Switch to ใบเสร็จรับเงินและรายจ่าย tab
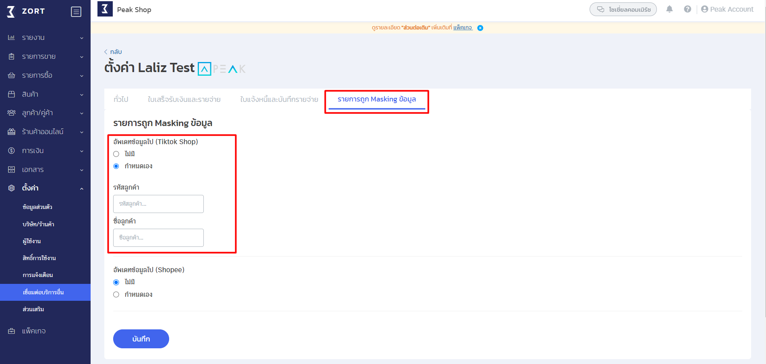766x364 pixels. pos(184,99)
